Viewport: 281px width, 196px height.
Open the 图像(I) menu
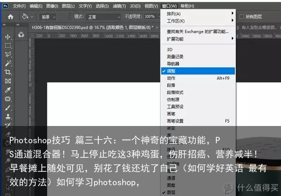tap(52, 6)
